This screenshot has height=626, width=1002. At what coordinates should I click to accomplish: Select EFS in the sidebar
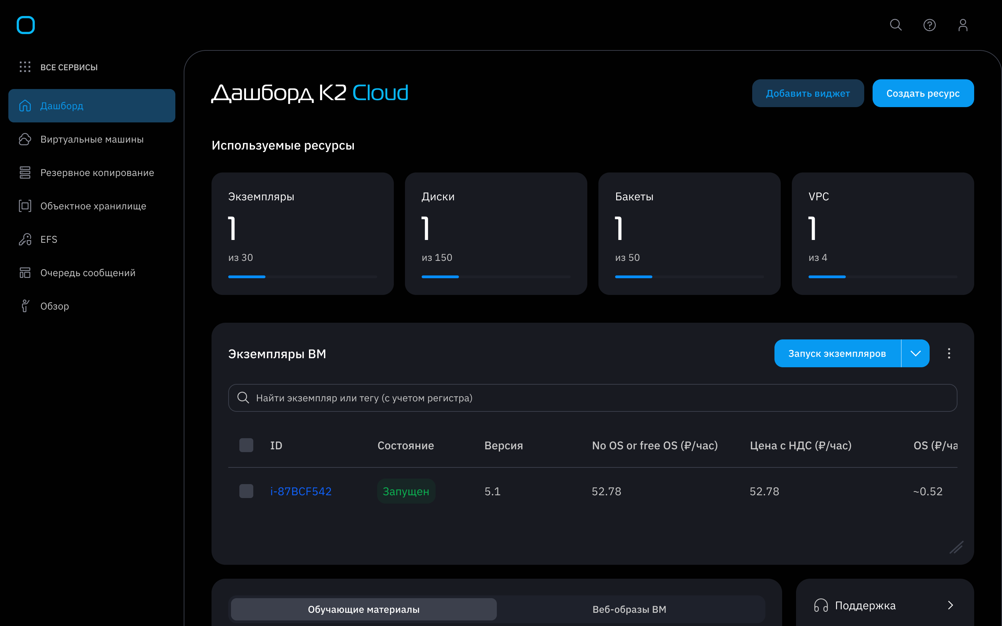[92, 239]
